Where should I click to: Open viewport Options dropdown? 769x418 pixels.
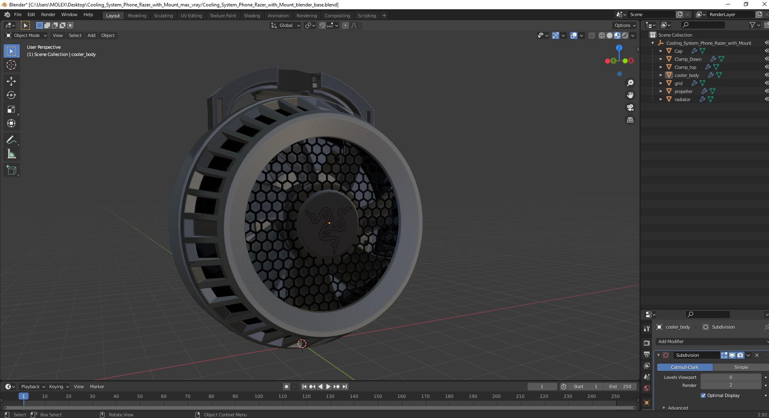click(x=625, y=25)
